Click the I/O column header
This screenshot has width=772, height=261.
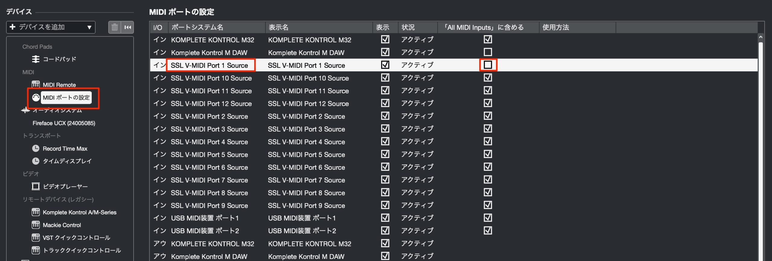click(x=159, y=27)
